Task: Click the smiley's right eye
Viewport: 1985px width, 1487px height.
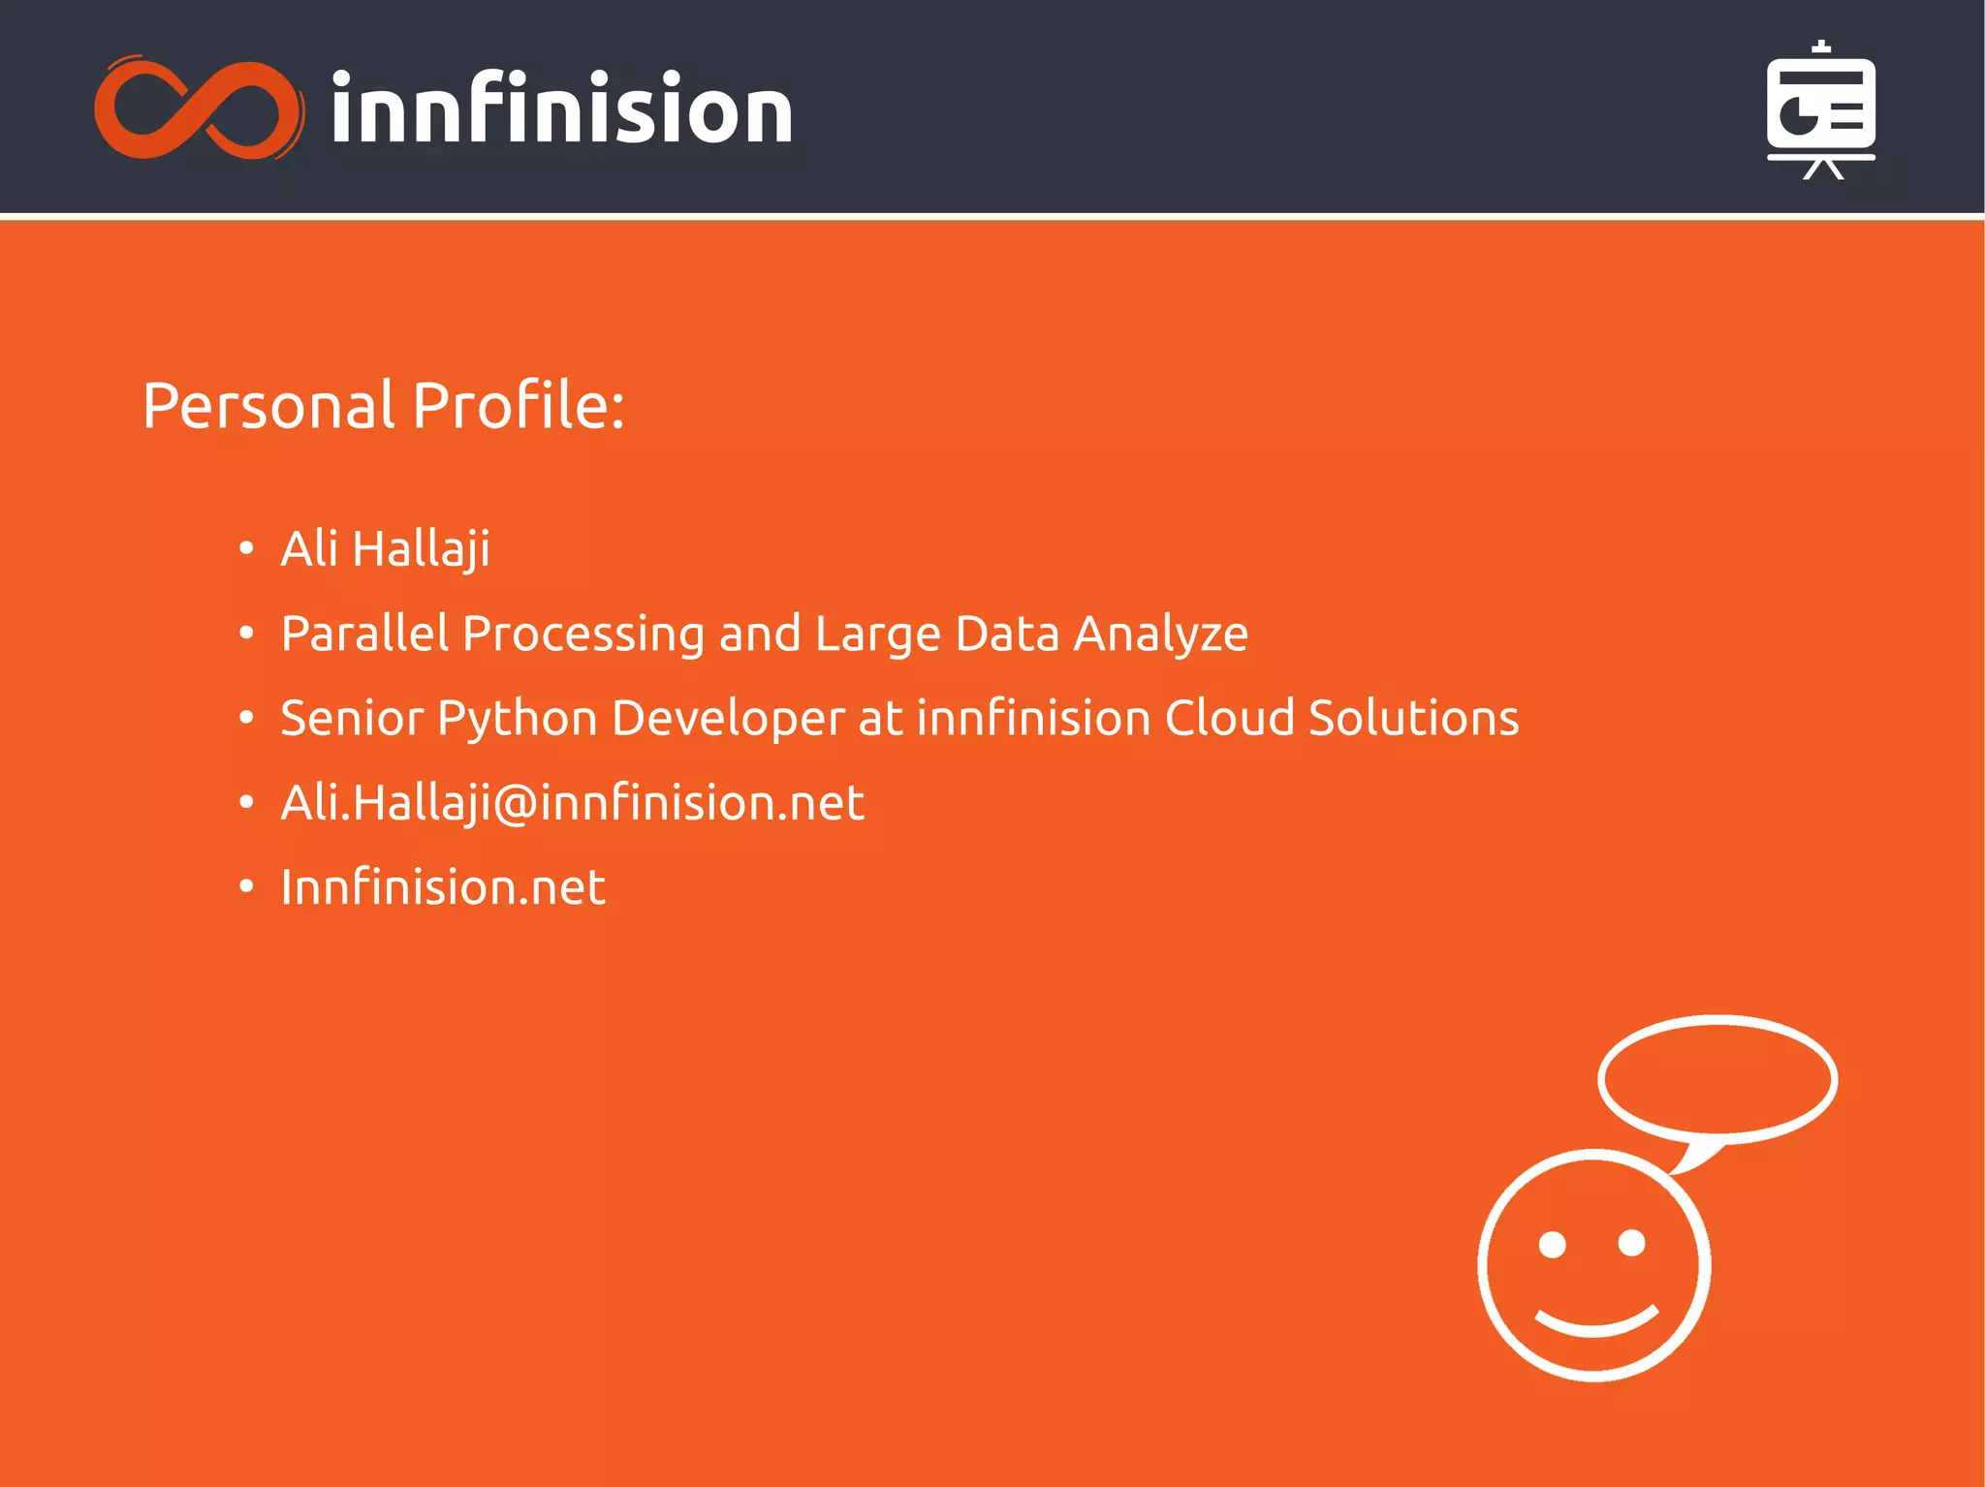Action: tap(1632, 1242)
